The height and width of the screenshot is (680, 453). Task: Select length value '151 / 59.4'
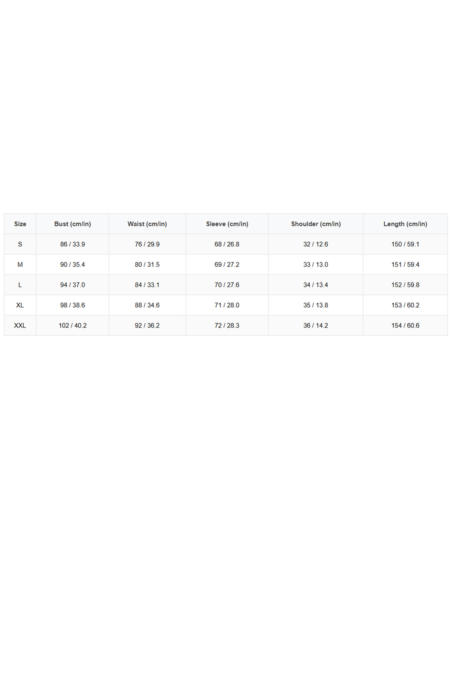tap(405, 265)
